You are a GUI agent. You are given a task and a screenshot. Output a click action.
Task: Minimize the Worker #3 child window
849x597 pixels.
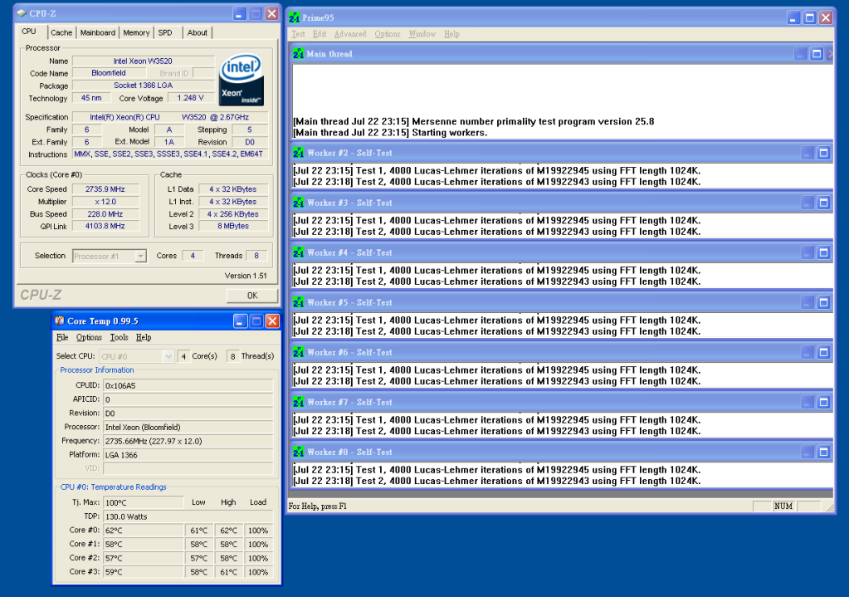click(808, 203)
